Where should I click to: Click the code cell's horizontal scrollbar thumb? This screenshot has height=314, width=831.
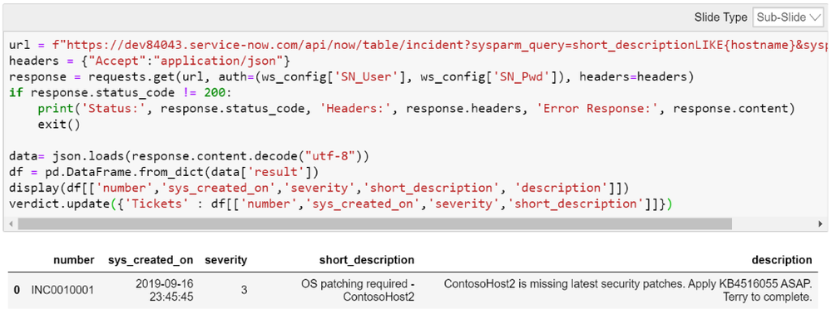tap(374, 224)
